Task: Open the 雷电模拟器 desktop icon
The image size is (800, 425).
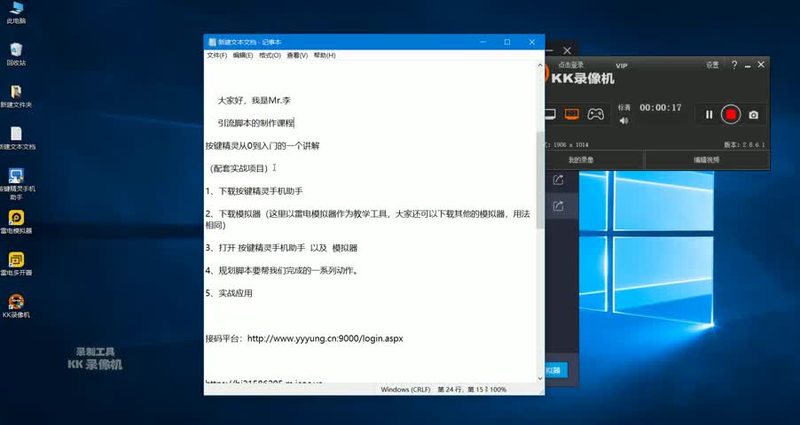Action: (x=16, y=220)
